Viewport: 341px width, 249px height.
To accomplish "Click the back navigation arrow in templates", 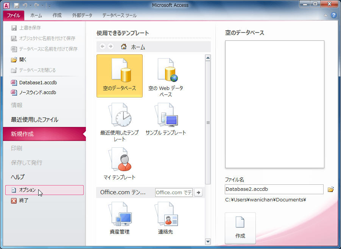I will coord(103,46).
